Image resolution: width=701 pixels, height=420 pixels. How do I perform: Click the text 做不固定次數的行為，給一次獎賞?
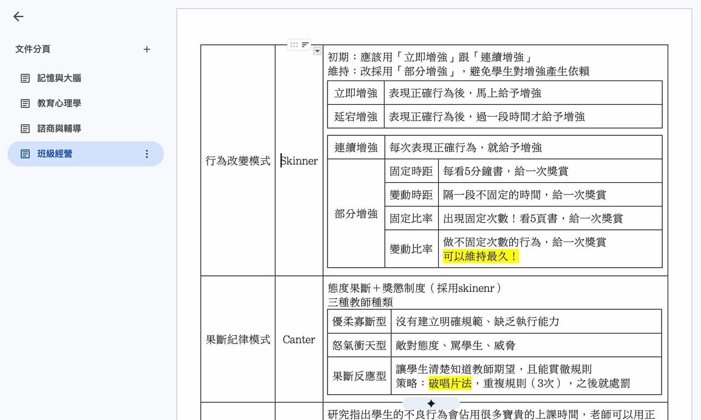click(x=525, y=242)
